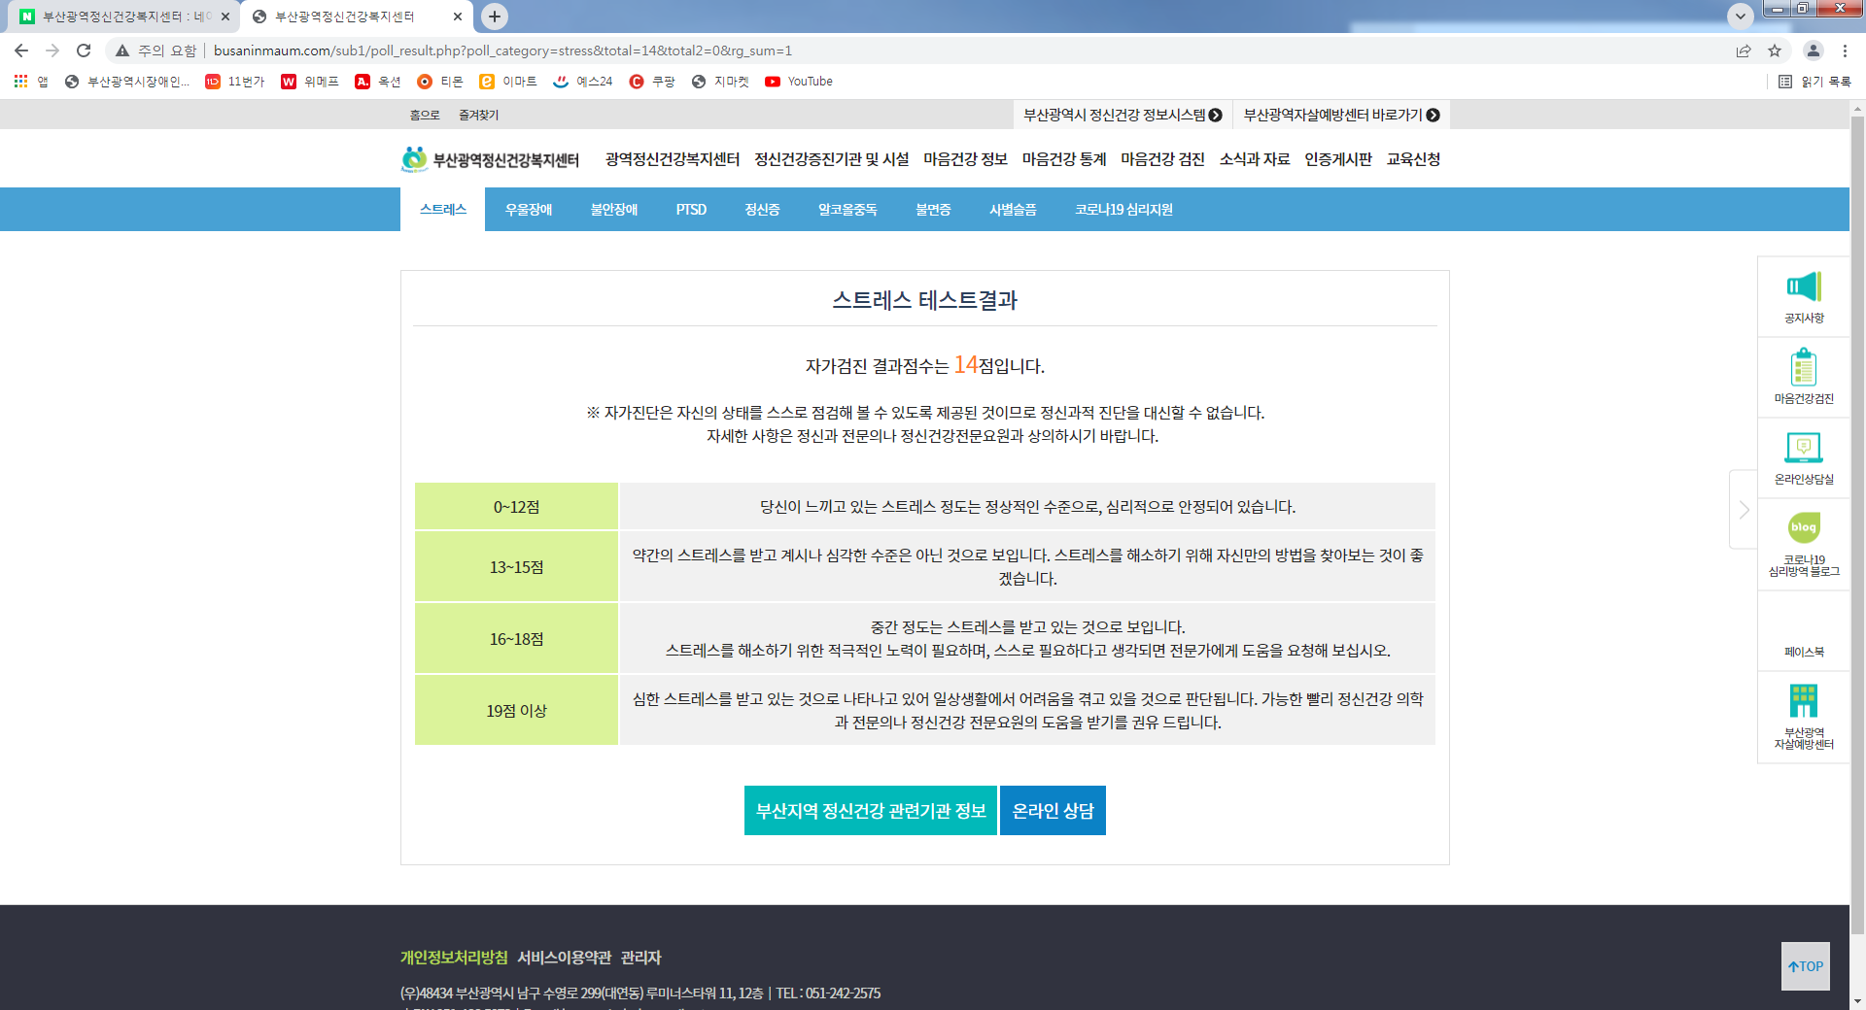Open the 마음건강검진 clipboard icon

[x=1803, y=369]
